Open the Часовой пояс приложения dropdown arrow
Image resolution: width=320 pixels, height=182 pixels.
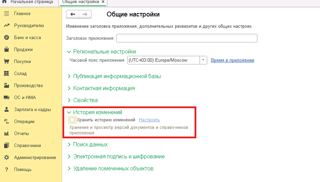coord(203,60)
